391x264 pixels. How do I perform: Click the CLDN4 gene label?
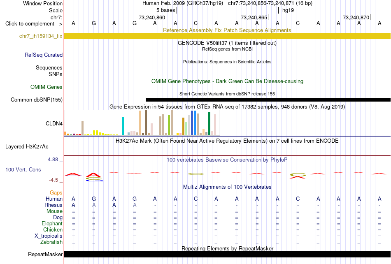[54, 123]
